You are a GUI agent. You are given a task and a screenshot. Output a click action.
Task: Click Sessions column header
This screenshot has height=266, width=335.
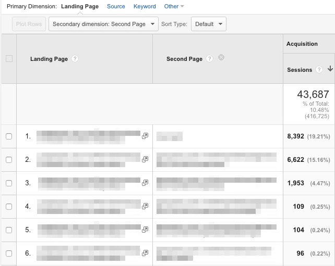coord(300,70)
